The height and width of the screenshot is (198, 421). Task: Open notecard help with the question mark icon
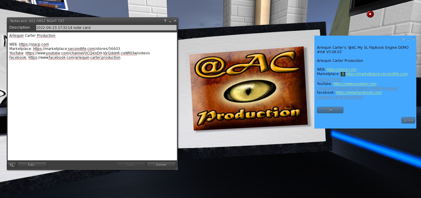pos(165,21)
